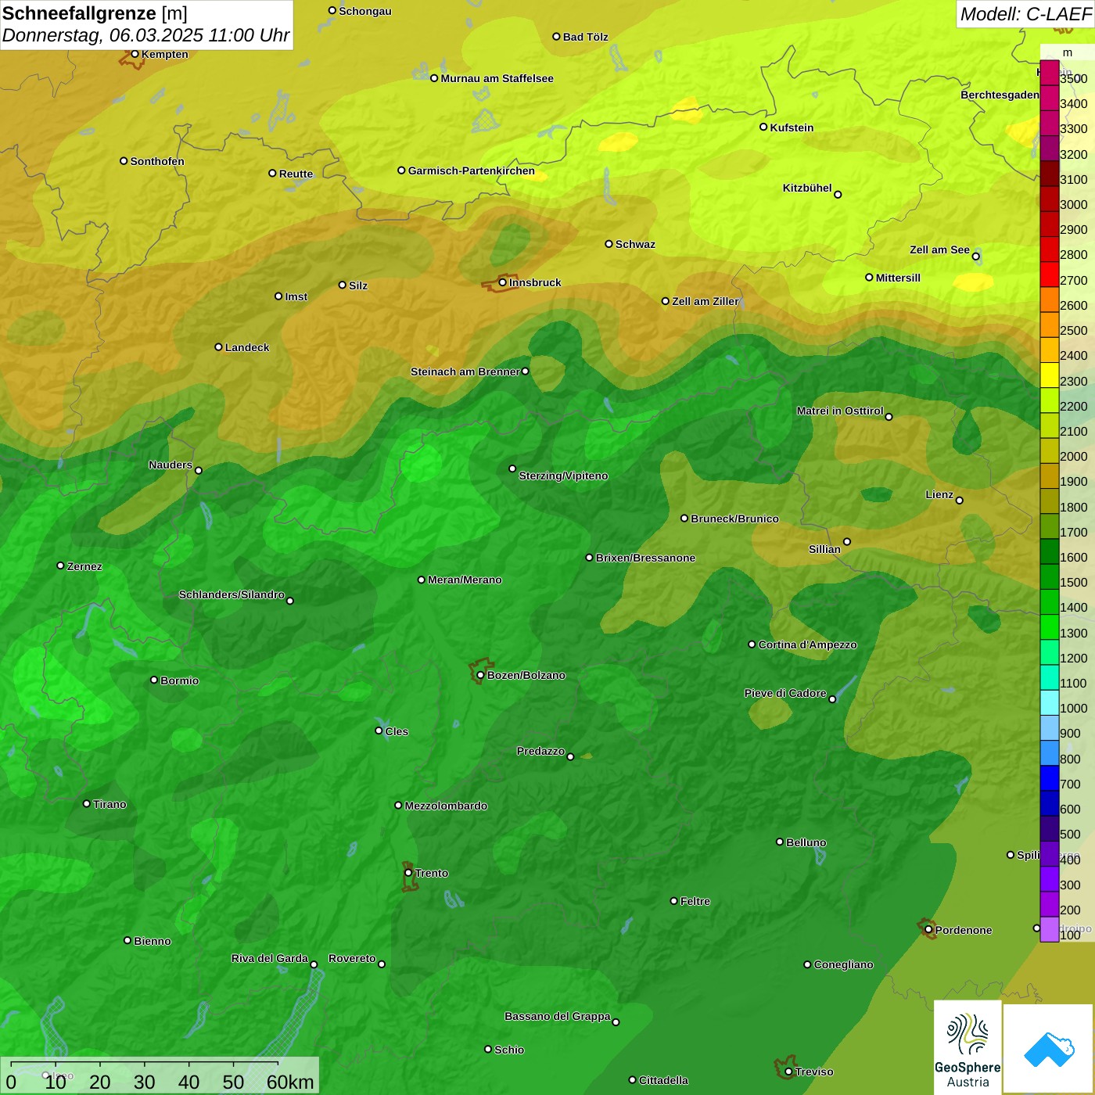Click the Belluno location dot
Image resolution: width=1095 pixels, height=1095 pixels.
780,842
